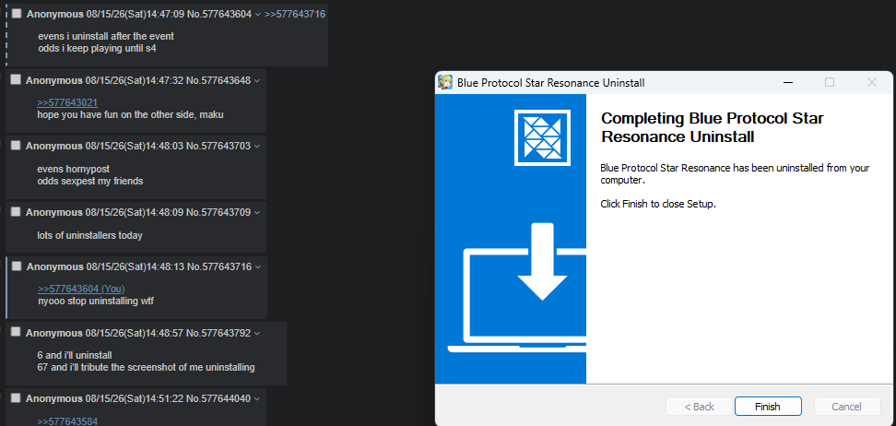Click Finish to close the uninstaller
Viewport: 896px width, 426px height.
(x=768, y=407)
